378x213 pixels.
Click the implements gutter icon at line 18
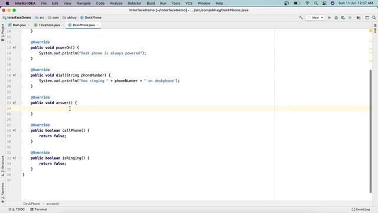[14, 75]
